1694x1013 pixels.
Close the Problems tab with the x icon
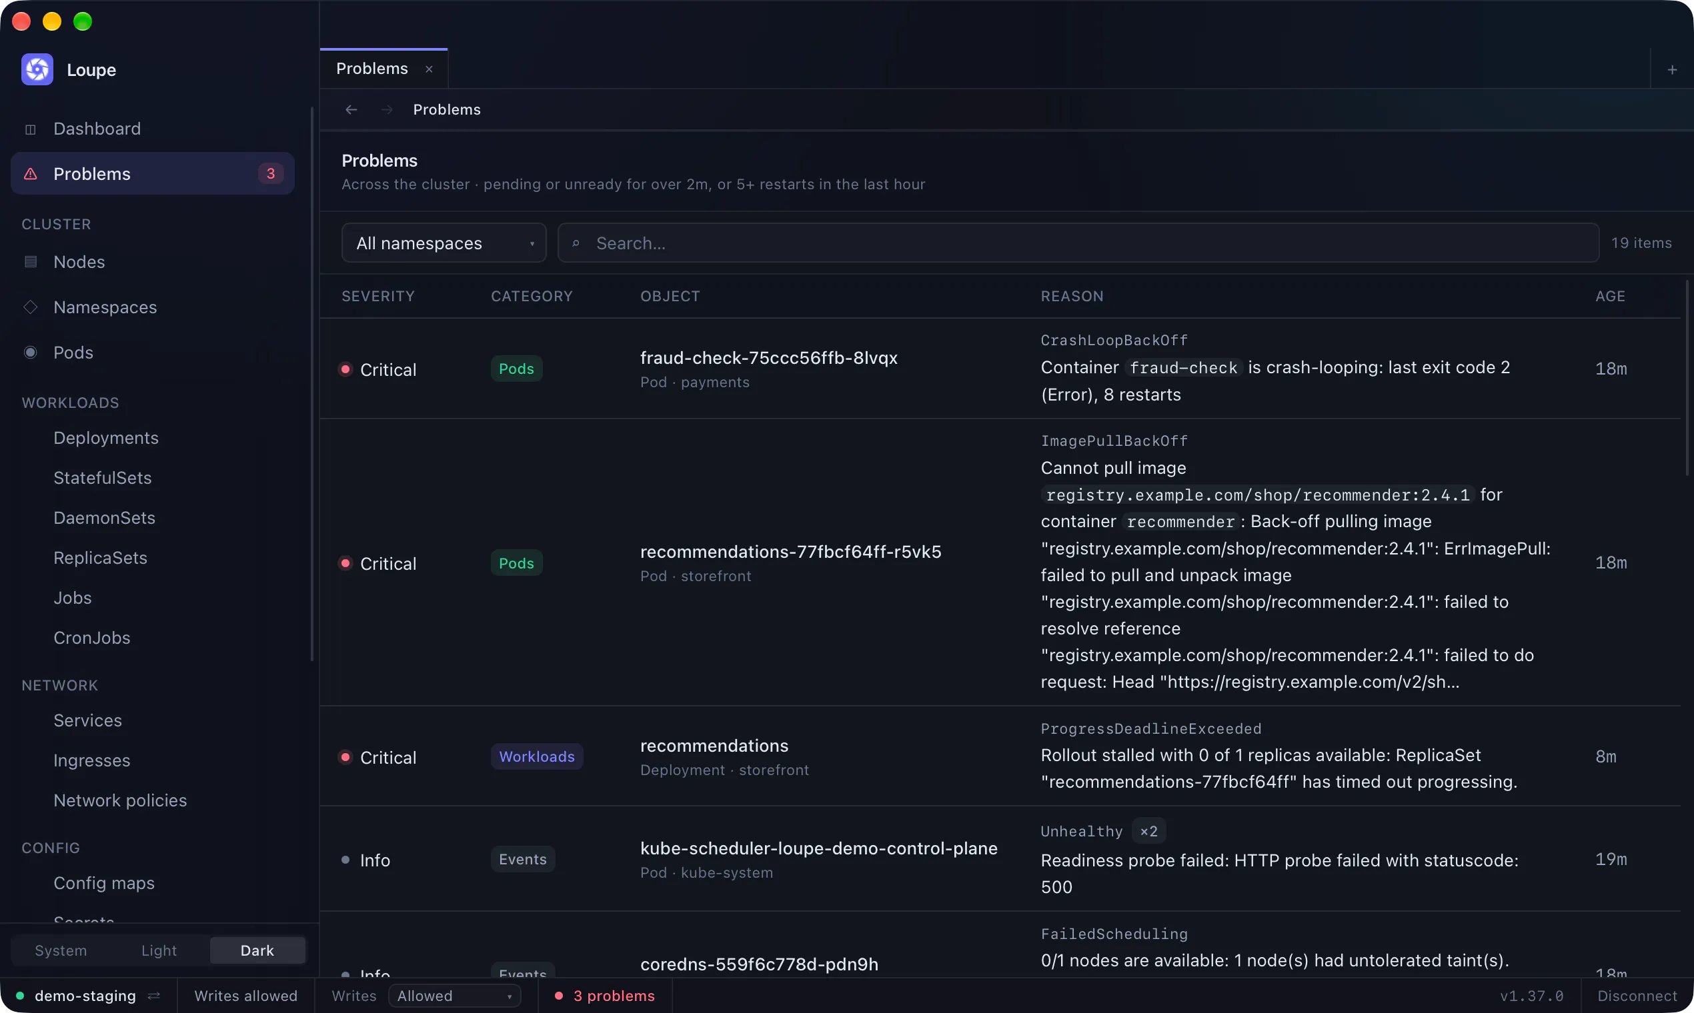click(429, 69)
